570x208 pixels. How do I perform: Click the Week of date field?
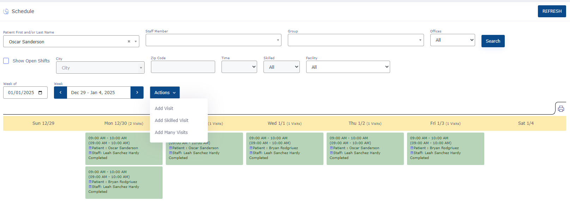25,92
